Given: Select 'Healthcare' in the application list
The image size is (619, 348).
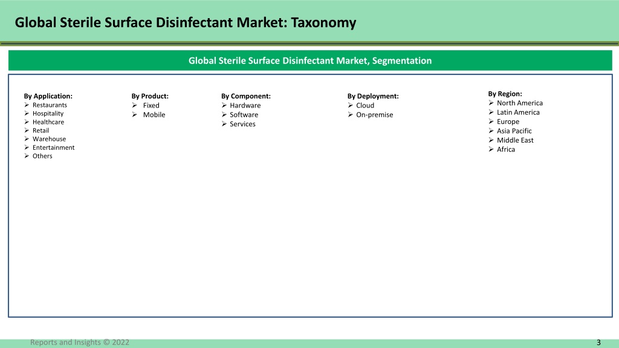Looking at the screenshot, I should [48, 122].
